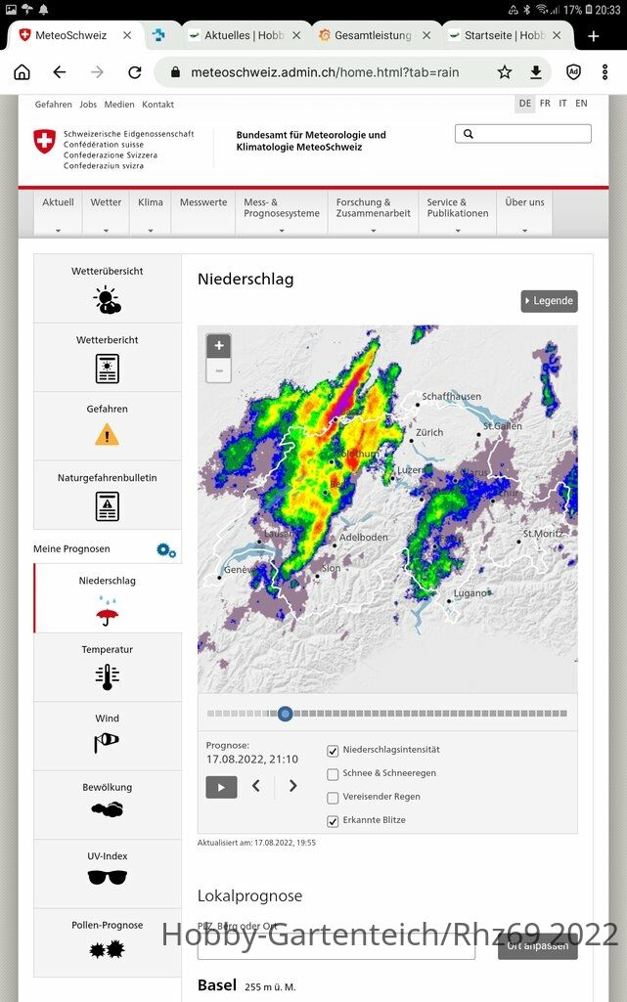Open Wetterübersicht sun and cloud icon

point(107,300)
